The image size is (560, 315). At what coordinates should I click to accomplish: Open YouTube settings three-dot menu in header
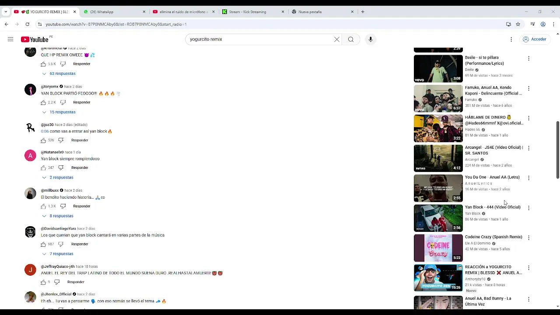pyautogui.click(x=511, y=39)
